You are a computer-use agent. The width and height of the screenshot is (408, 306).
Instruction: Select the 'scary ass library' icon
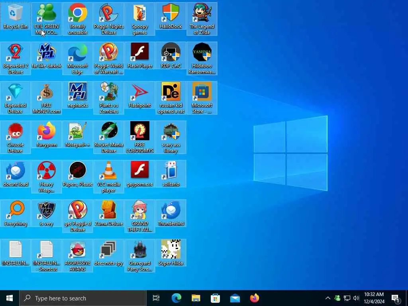[x=171, y=137]
